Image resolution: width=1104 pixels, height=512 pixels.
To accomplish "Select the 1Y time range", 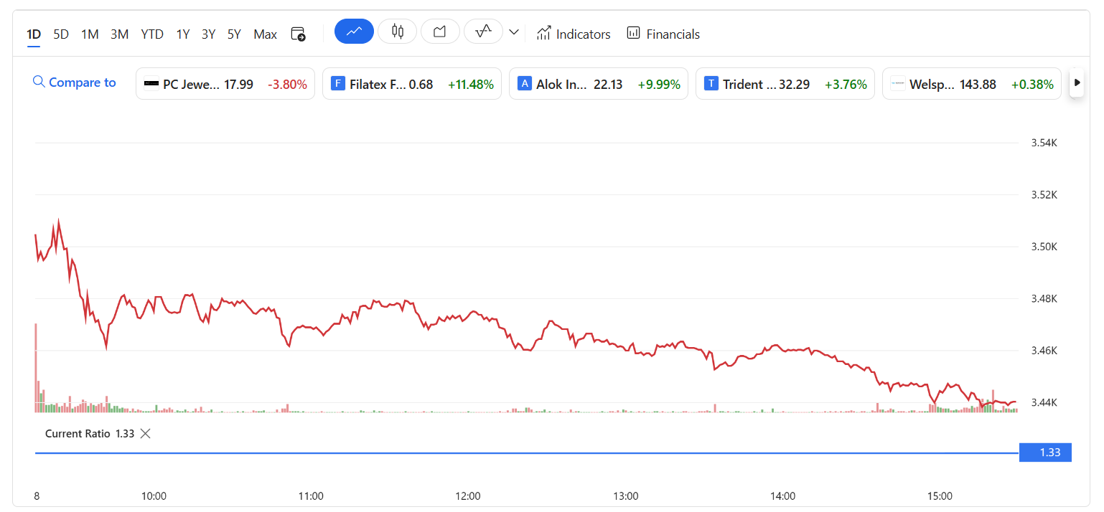I will (183, 34).
